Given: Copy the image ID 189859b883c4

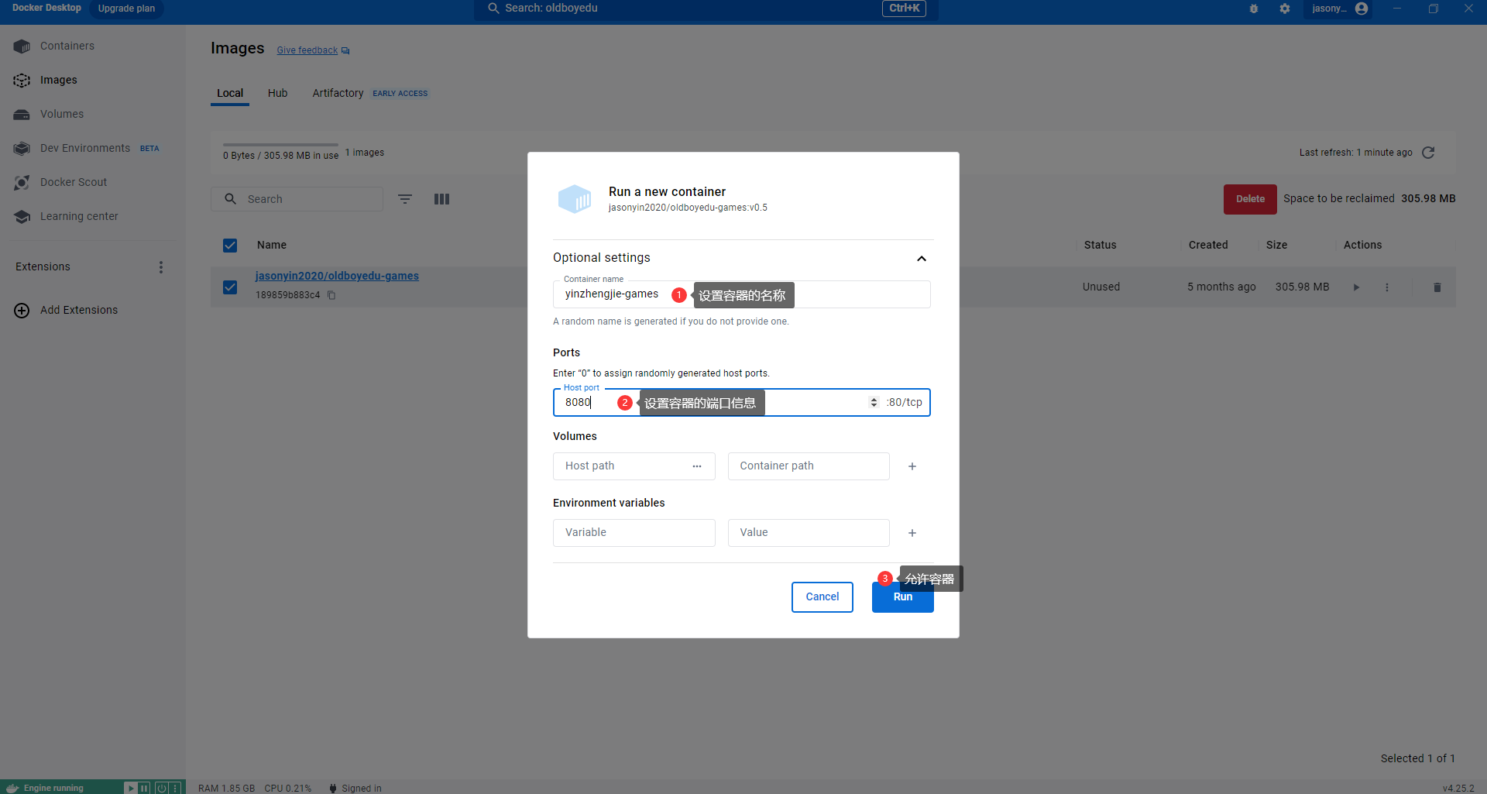Looking at the screenshot, I should pos(331,295).
